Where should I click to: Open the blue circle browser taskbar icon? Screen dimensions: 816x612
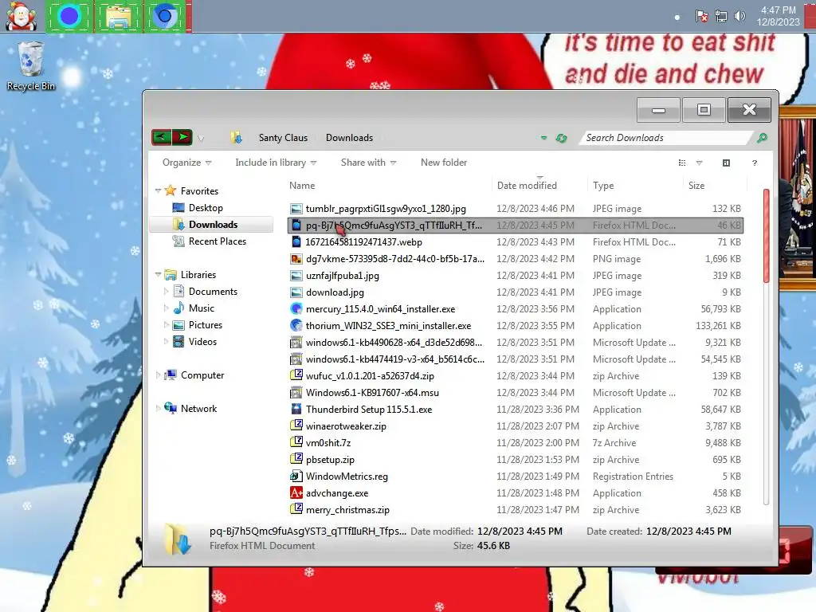coord(69,16)
